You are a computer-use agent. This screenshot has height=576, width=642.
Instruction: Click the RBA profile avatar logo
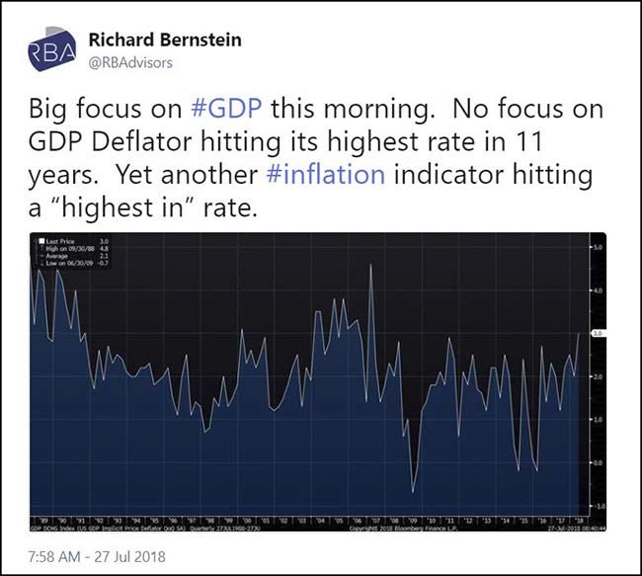click(46, 53)
